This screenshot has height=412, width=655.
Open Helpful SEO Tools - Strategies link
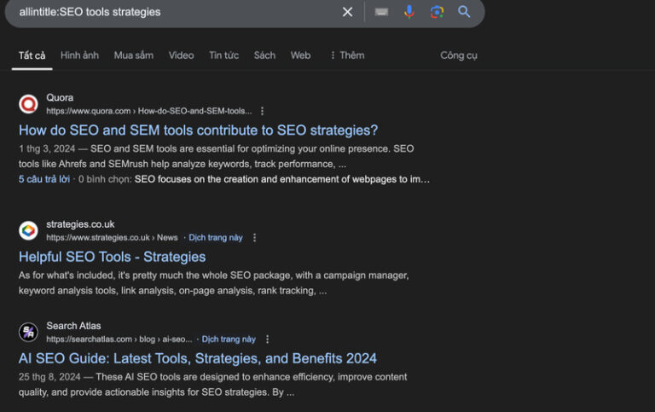(112, 257)
